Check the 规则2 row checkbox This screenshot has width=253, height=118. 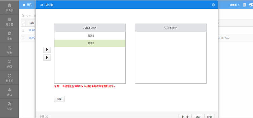click(x=23, y=38)
